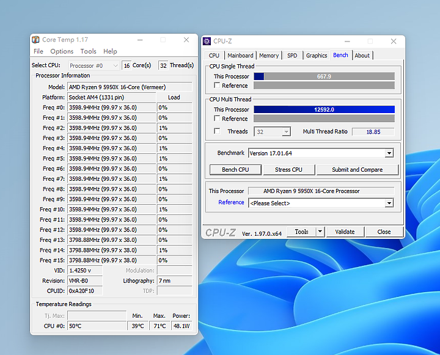Open the Options menu in Core Temp

click(x=62, y=51)
